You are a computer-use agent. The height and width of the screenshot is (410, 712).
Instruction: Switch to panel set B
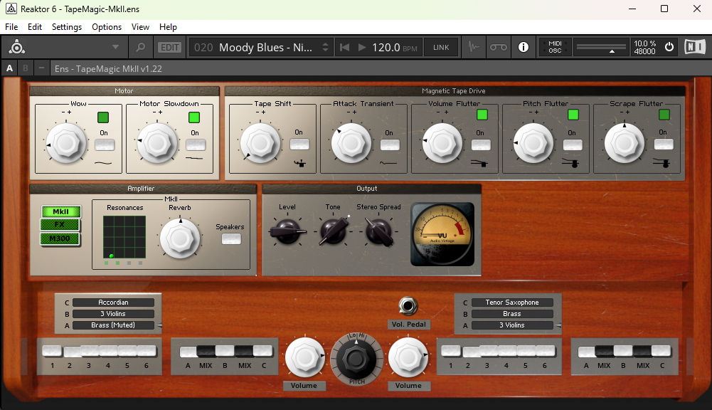[x=26, y=68]
